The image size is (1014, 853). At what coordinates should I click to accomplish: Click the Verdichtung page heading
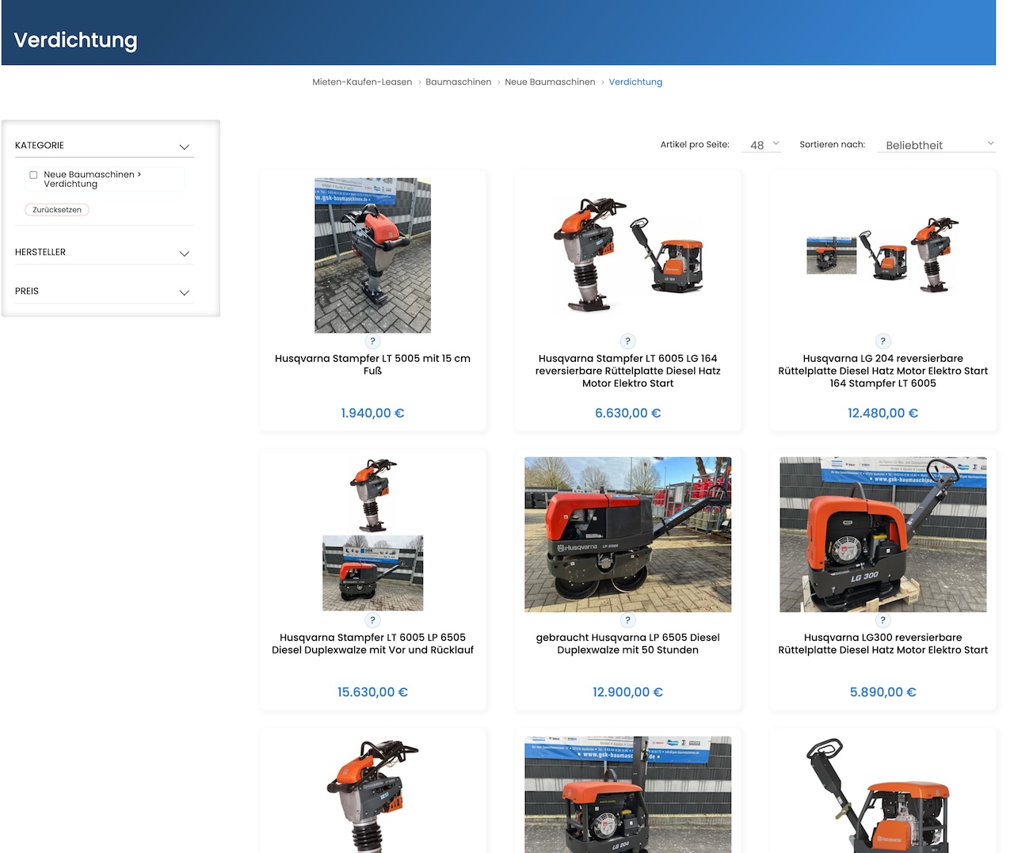[75, 40]
